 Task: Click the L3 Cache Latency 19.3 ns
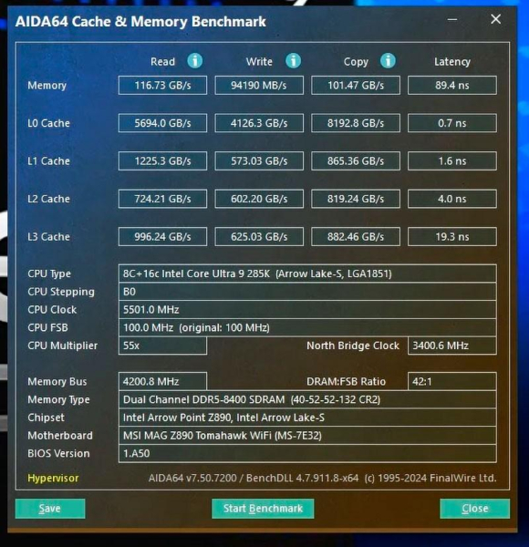451,236
